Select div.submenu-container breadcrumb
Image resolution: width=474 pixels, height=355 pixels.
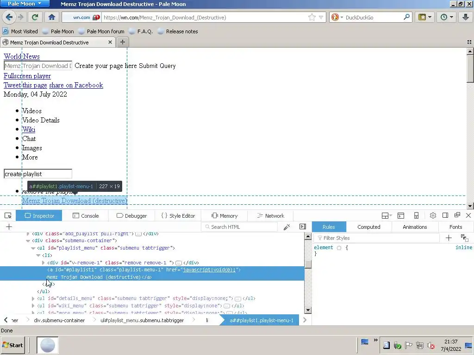coord(59,320)
